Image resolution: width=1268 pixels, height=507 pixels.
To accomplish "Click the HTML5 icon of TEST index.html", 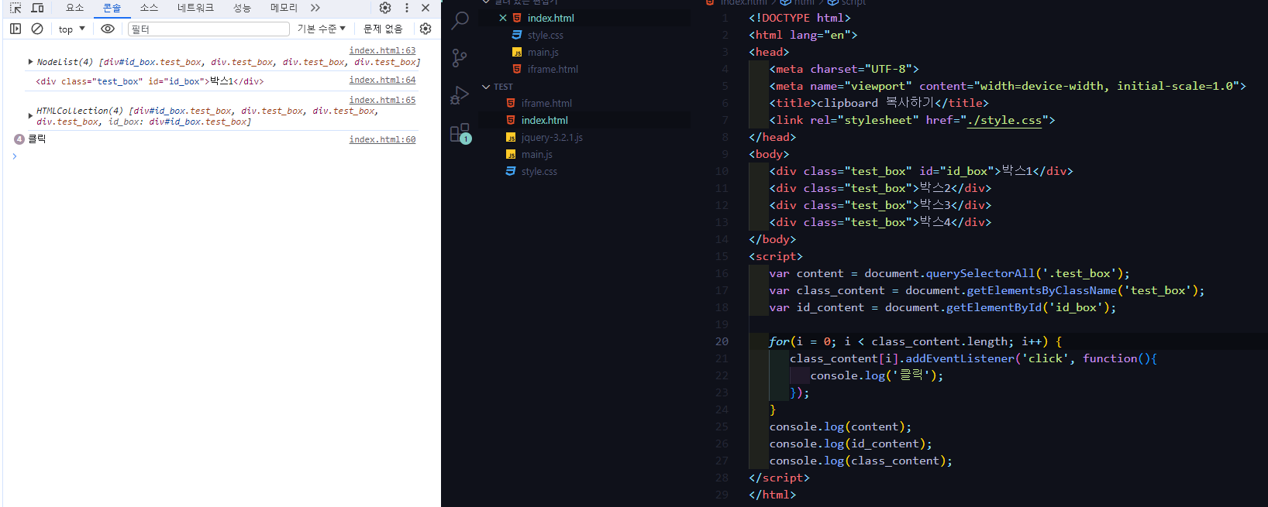I will point(511,120).
